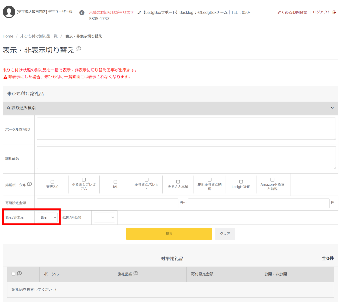Click help icon next to 謝礼品名 column
This screenshot has width=344, height=307.
(136, 273)
